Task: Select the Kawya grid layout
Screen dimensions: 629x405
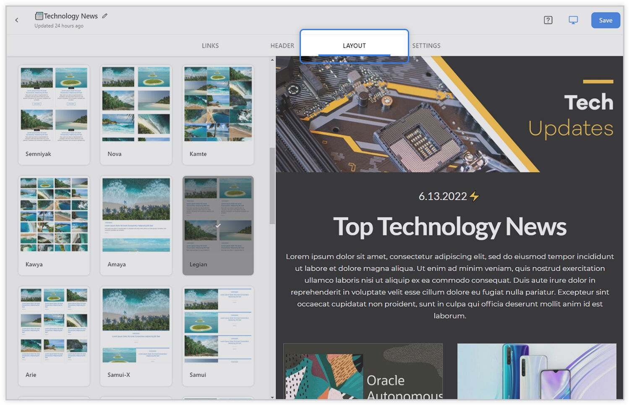Action: pyautogui.click(x=54, y=225)
